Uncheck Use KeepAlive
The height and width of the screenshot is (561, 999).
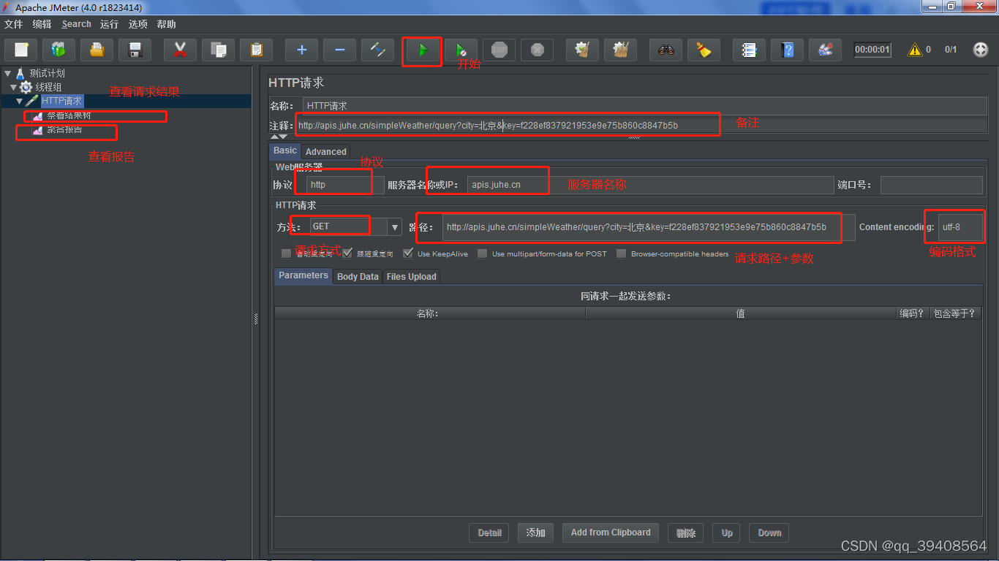click(x=408, y=253)
